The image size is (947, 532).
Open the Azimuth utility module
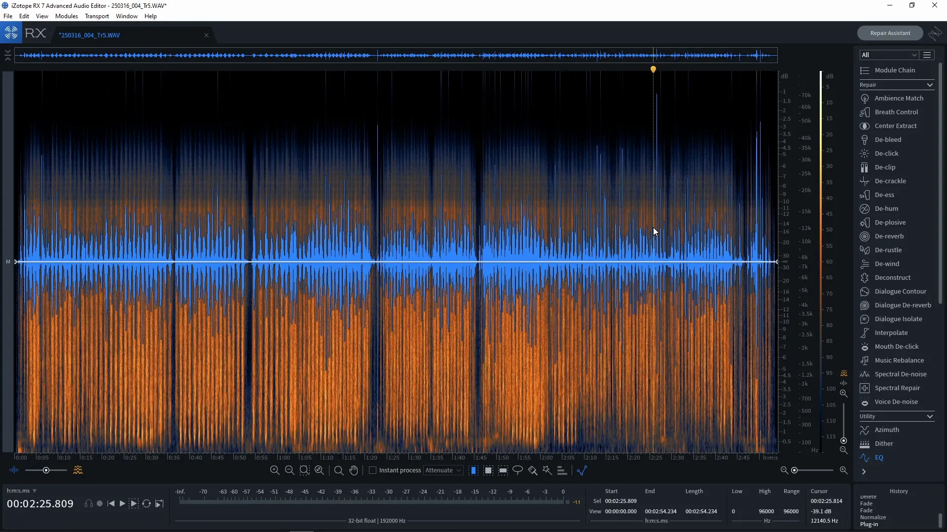tap(886, 430)
